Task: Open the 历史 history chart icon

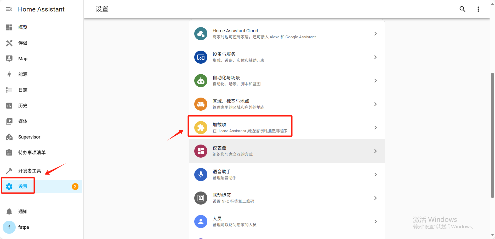Action: [x=9, y=106]
